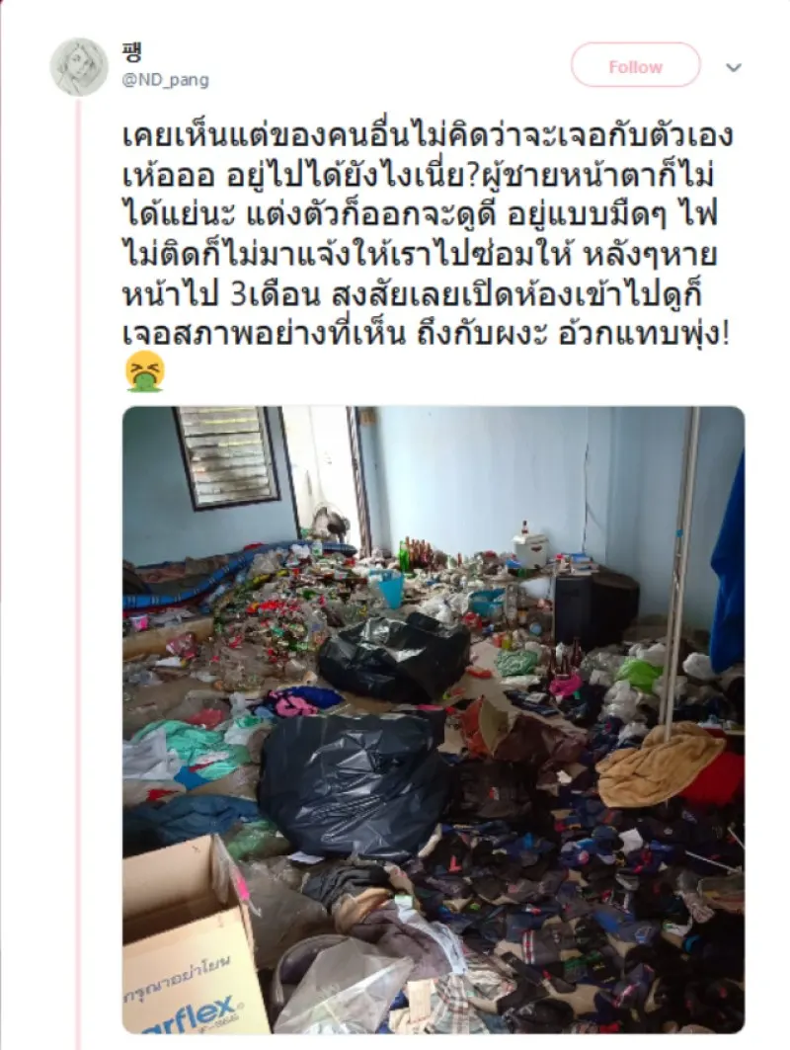Click the last line of tweet text
The height and width of the screenshot is (1050, 790).
426,336
